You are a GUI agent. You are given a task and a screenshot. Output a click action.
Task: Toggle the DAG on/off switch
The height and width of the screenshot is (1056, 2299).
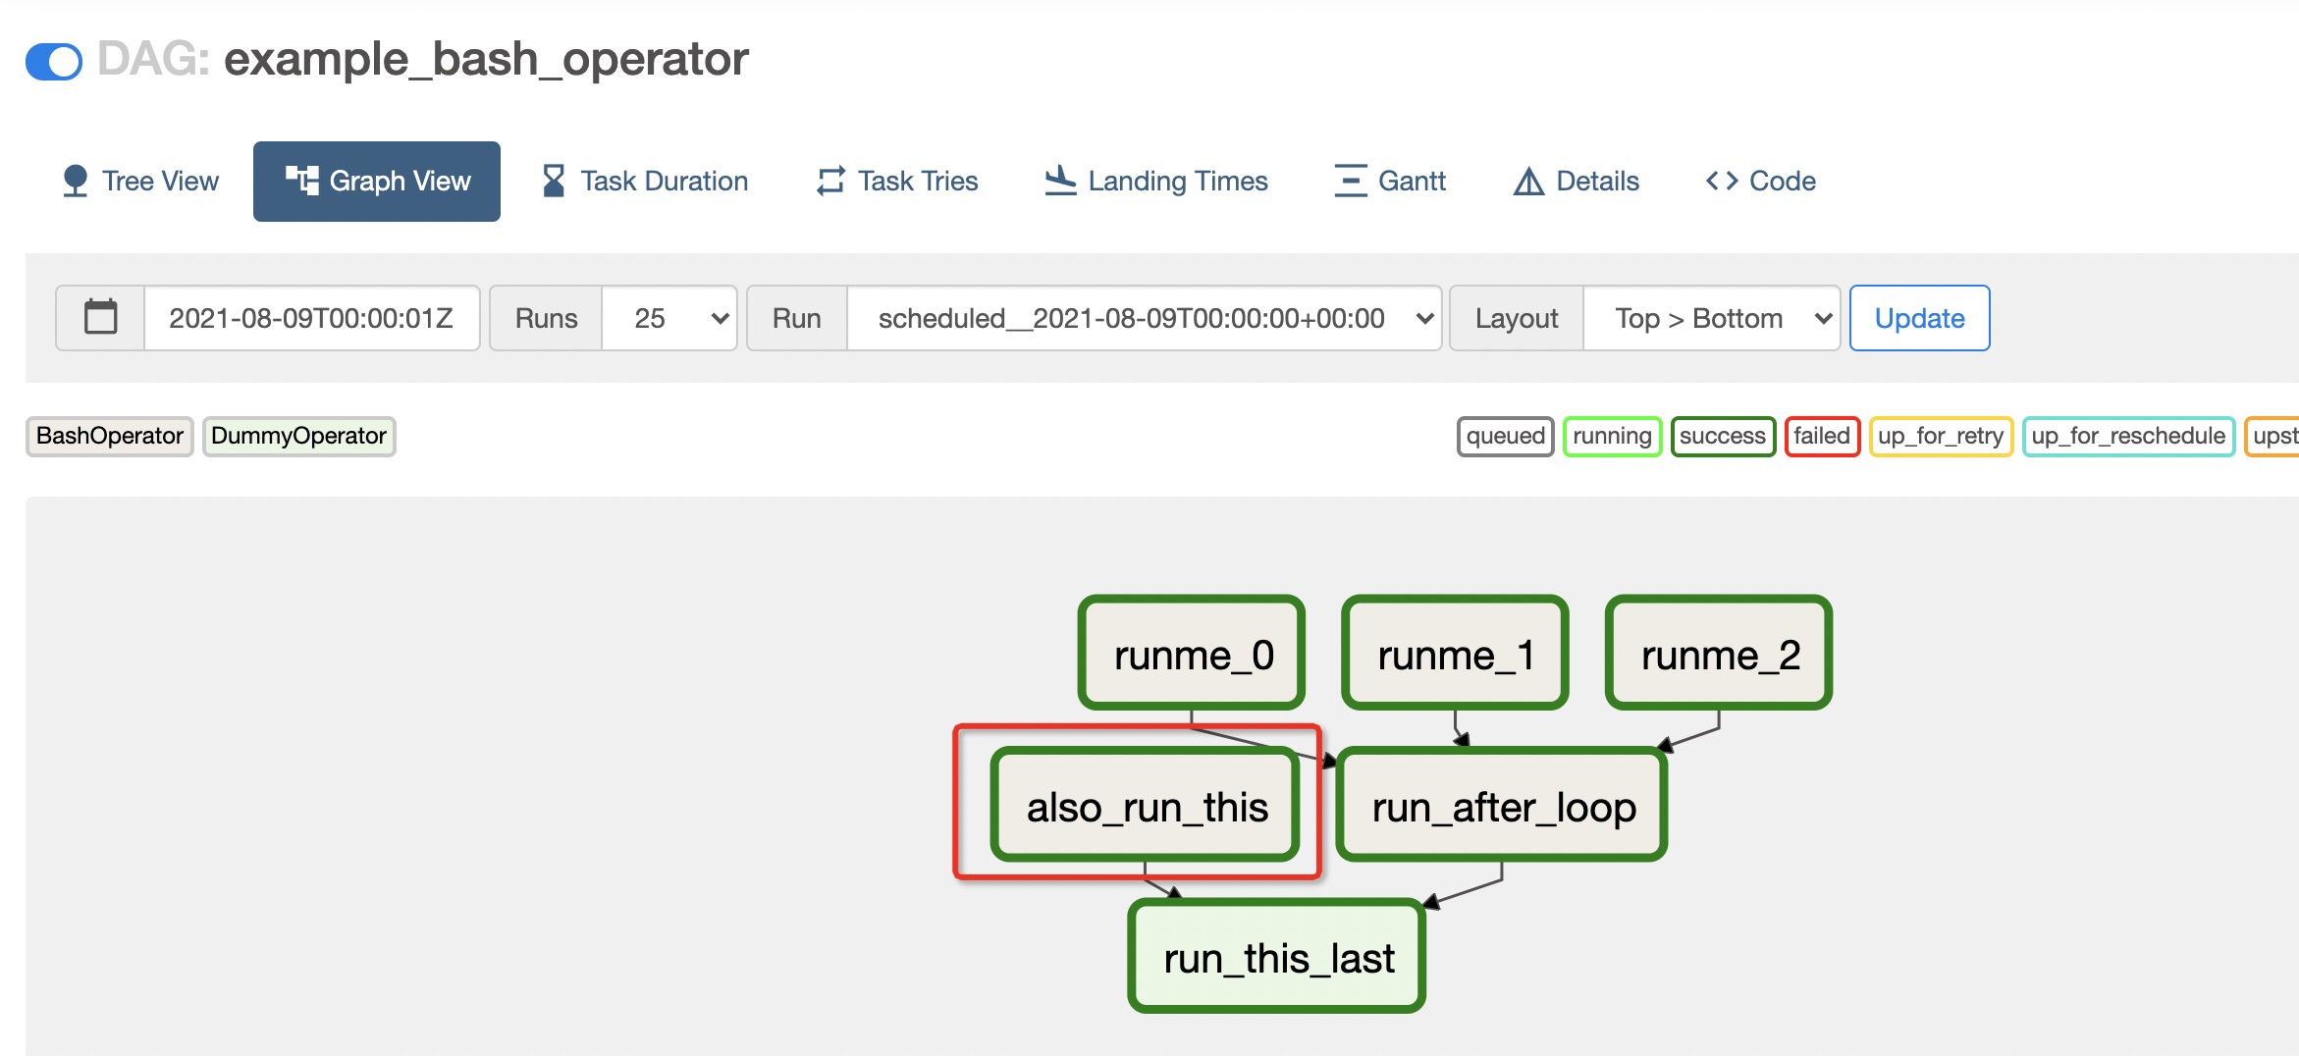click(55, 61)
